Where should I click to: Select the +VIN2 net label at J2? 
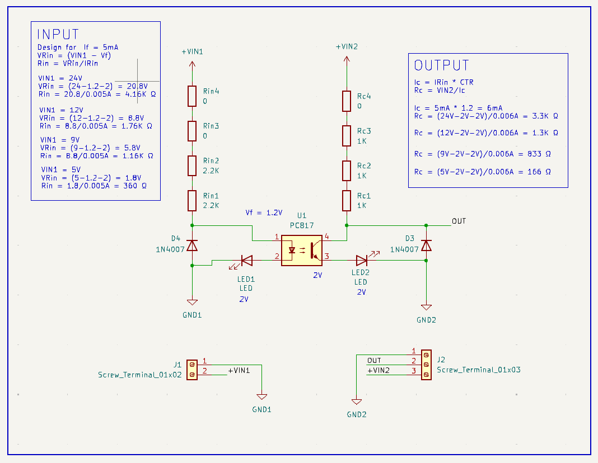click(x=379, y=370)
